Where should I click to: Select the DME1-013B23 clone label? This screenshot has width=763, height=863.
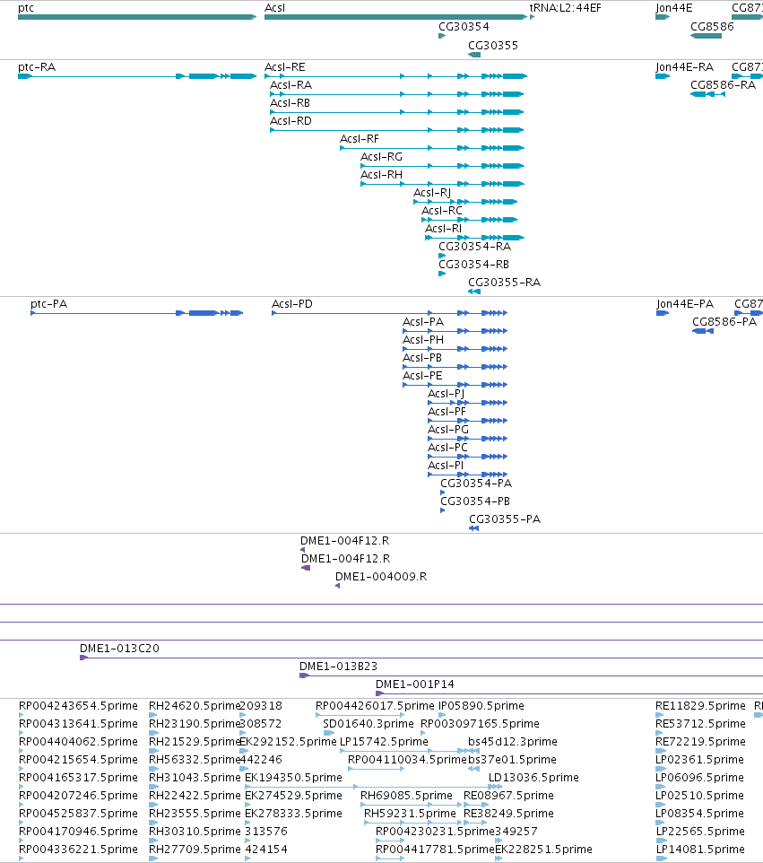pos(338,667)
